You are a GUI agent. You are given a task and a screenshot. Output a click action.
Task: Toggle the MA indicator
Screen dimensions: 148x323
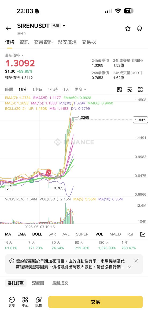(x=8, y=234)
